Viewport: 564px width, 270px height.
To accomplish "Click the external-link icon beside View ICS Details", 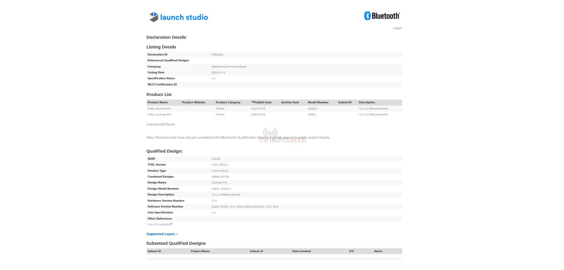I will click(x=171, y=224).
